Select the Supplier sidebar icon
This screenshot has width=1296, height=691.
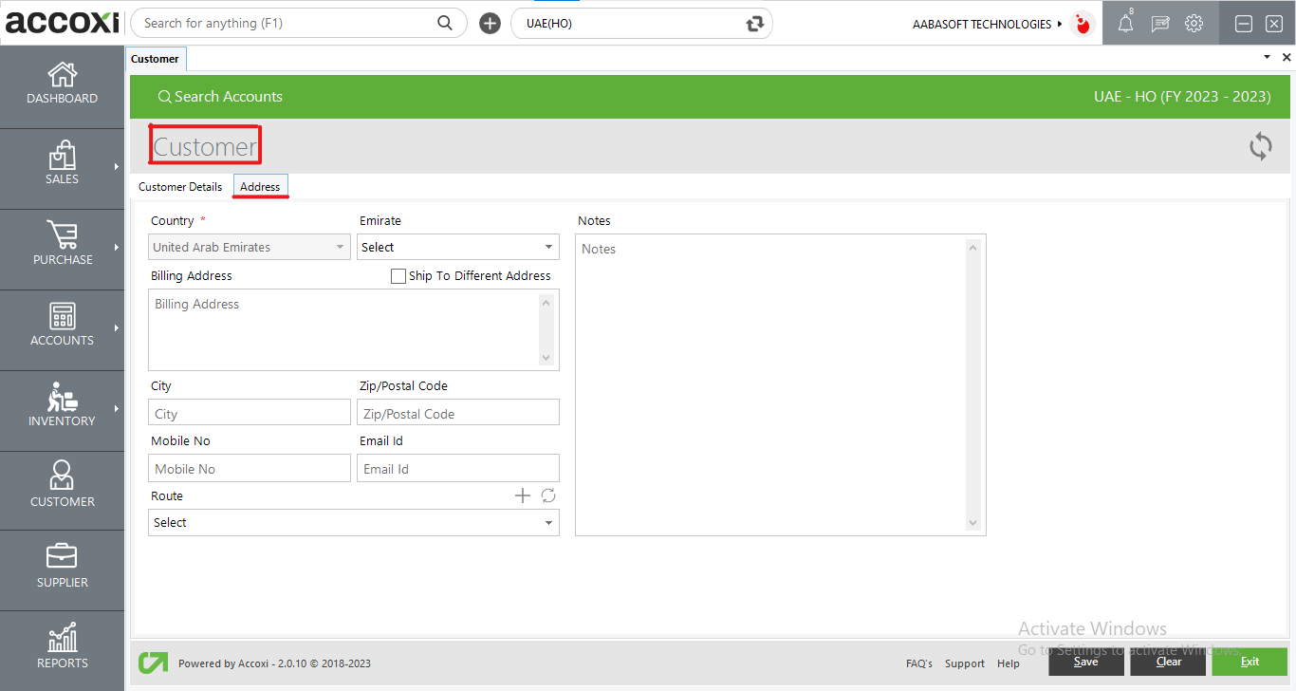[62, 568]
